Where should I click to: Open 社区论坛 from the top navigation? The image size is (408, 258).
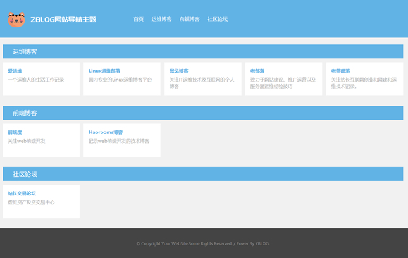(x=218, y=20)
